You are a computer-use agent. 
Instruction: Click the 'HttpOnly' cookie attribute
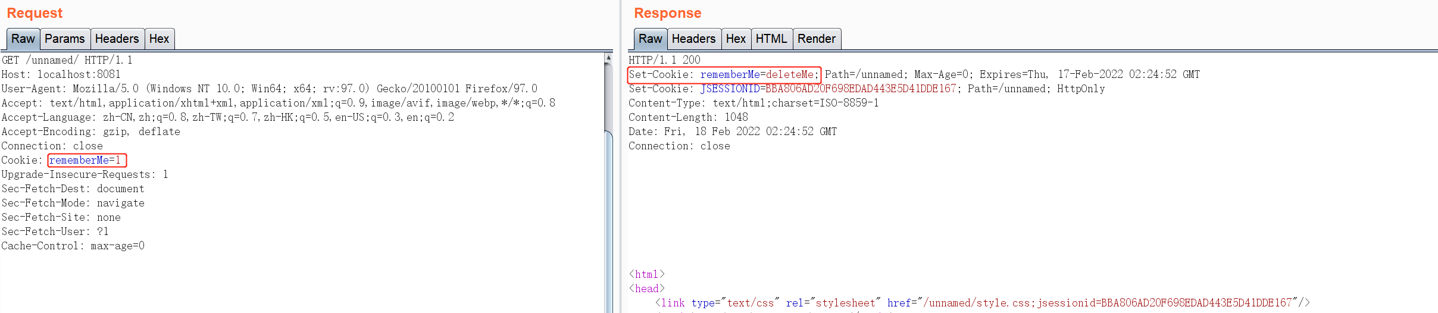(x=1081, y=89)
